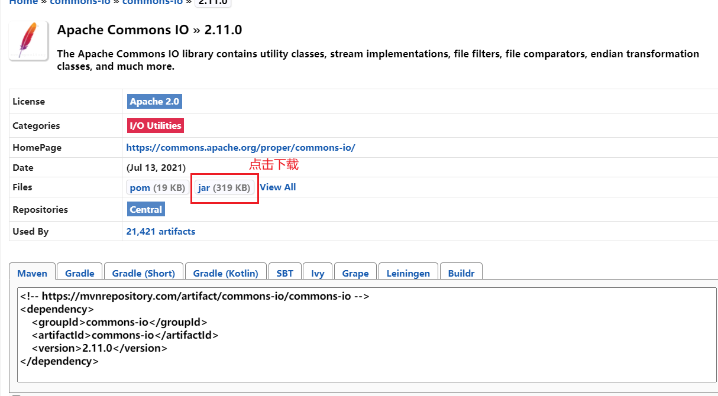Open the I/O Utilities category tag
This screenshot has height=396, width=718.
(155, 126)
